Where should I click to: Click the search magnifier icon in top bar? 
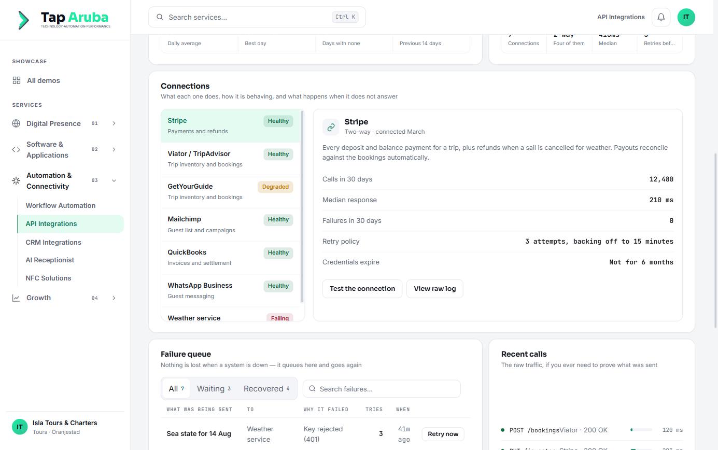[x=160, y=17]
